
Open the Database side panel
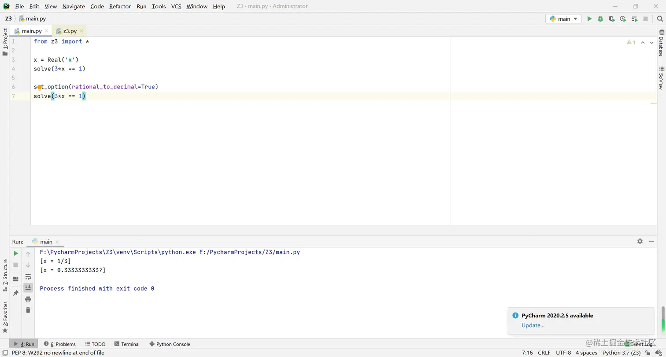tap(661, 43)
